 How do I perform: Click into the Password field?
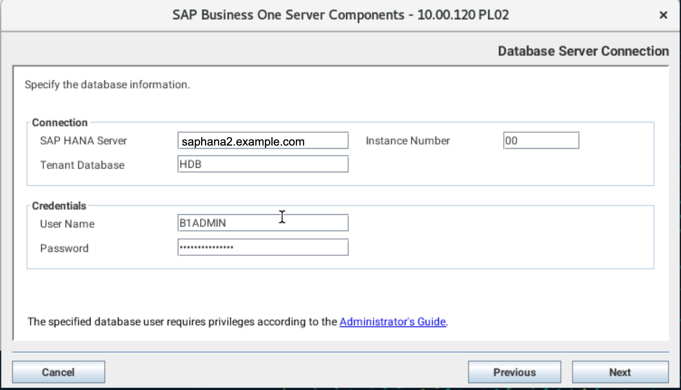(263, 247)
